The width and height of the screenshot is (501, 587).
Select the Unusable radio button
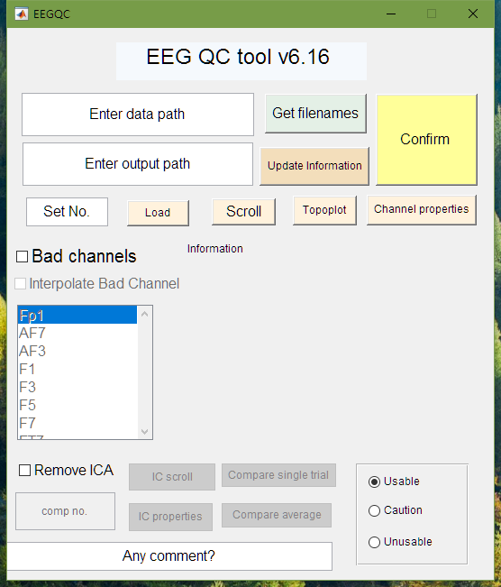coord(374,542)
